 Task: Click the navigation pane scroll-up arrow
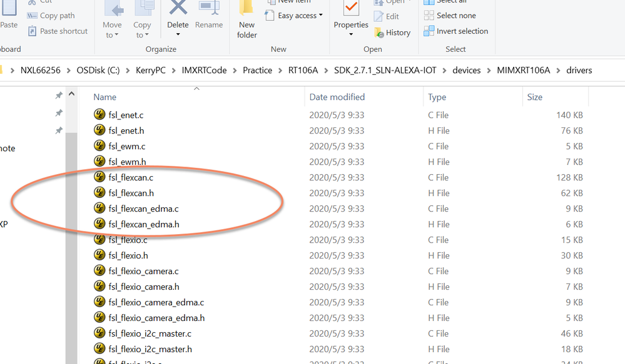click(x=72, y=94)
